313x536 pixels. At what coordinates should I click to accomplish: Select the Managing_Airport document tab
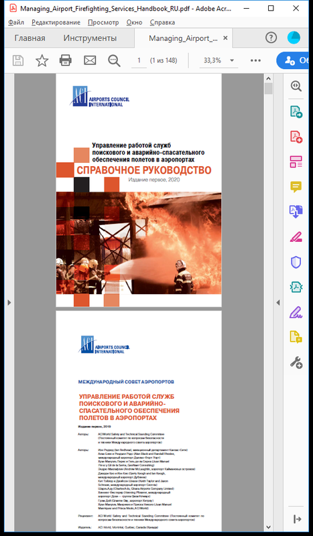183,38
